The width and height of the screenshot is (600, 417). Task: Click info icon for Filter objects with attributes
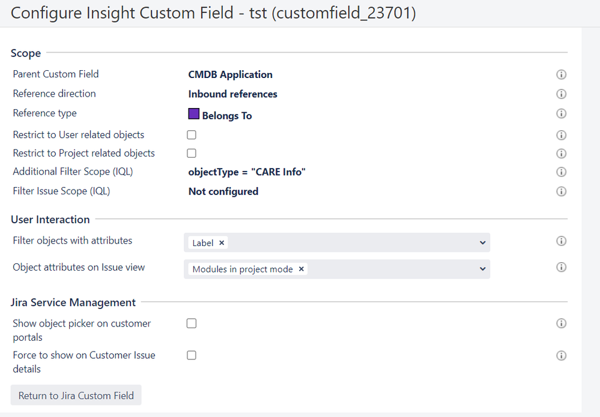562,241
